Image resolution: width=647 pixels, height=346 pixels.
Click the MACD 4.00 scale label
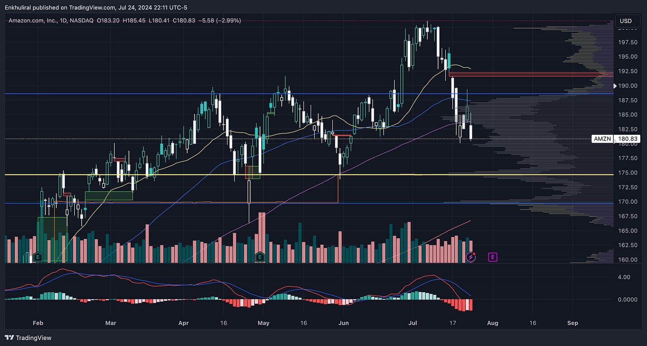coord(624,277)
